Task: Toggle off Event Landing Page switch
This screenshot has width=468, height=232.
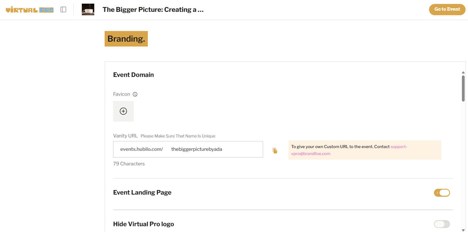Action: pos(442,193)
